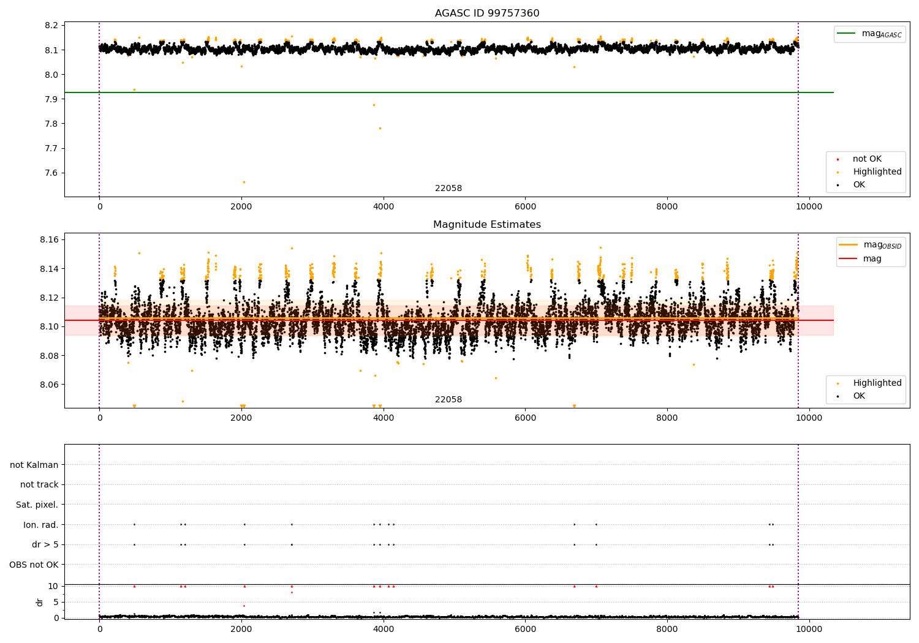Select 'OK' legend label in Magnitude Estimates plot
This screenshot has height=643, width=919.
pyautogui.click(x=859, y=396)
